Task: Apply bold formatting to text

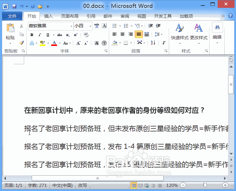Action: [32, 35]
